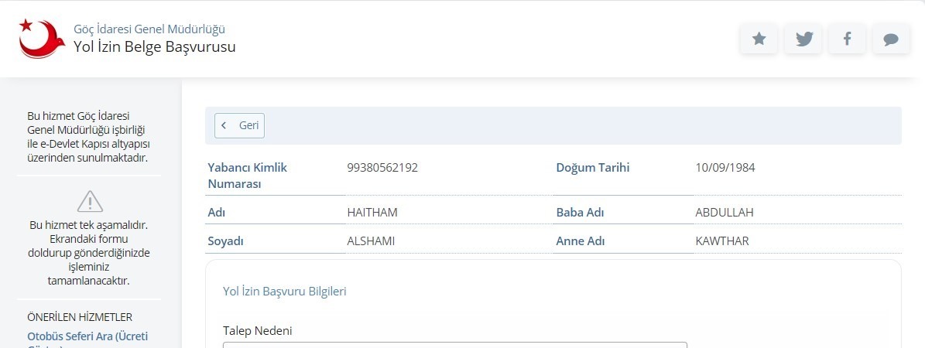Click the Doğum Tarihi value 10/09/1984
925x348 pixels.
[725, 167]
